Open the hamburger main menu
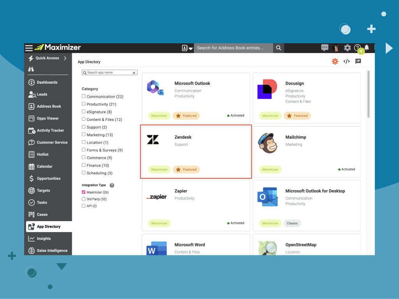Viewport: 399px width, 299px height. [29, 48]
